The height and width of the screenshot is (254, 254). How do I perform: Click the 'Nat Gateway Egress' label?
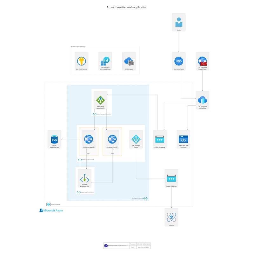136,146
